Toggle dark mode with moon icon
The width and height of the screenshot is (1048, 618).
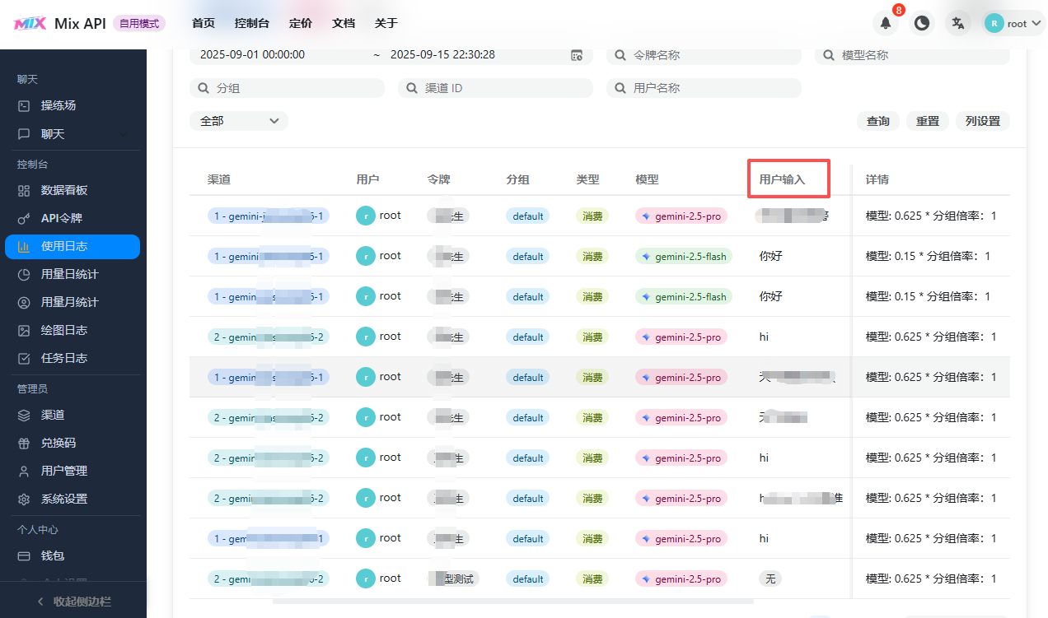922,23
